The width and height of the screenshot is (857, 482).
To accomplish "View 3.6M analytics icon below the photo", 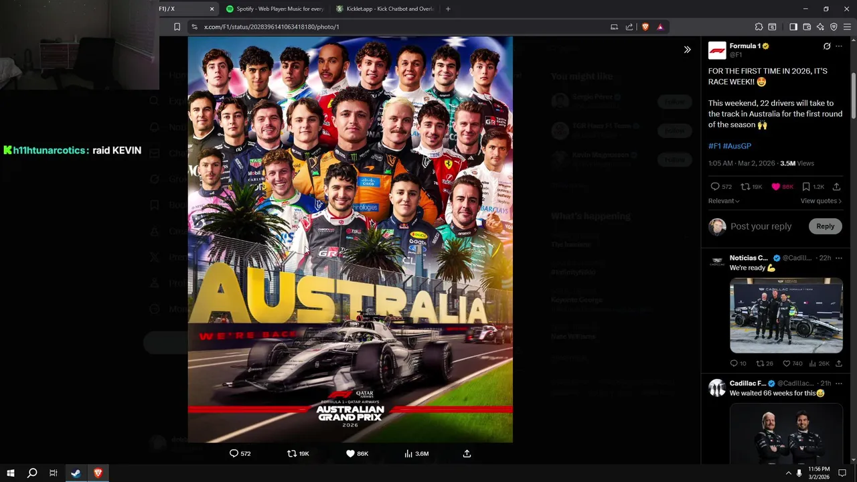I will (408, 453).
